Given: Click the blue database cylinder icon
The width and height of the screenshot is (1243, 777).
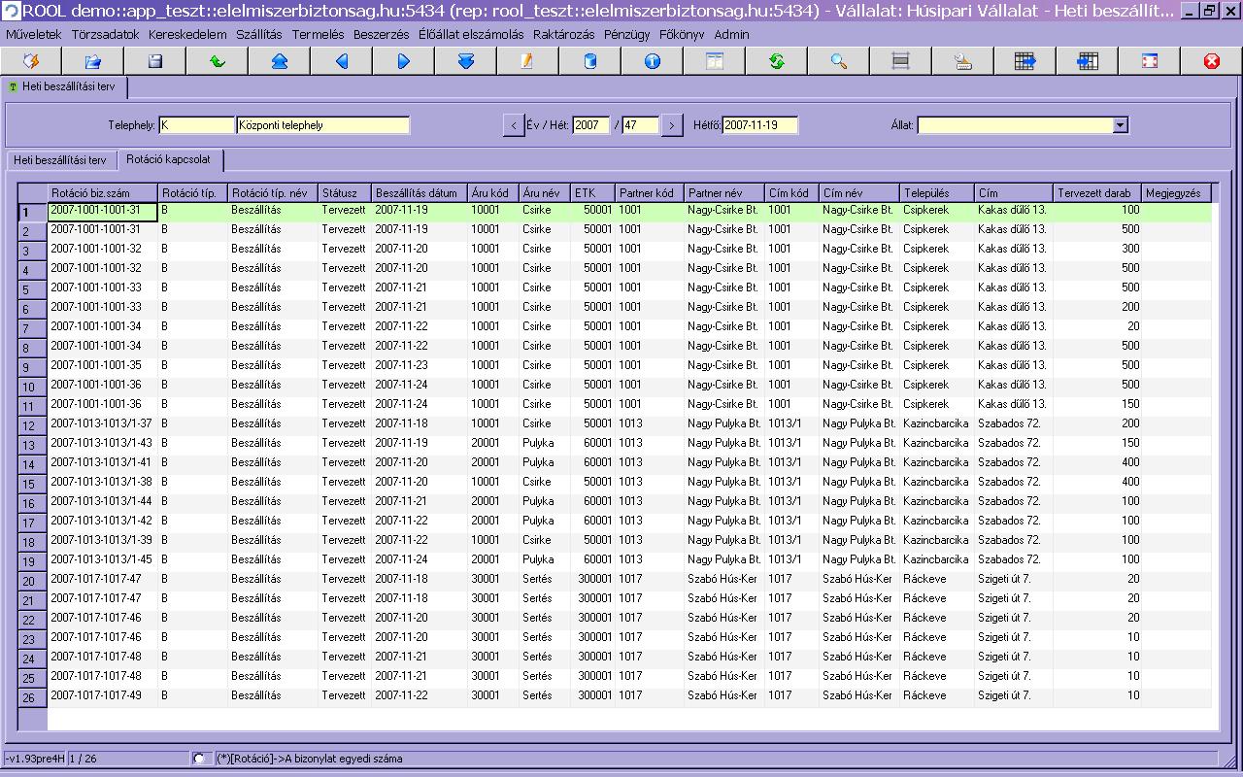Looking at the screenshot, I should click(x=590, y=61).
